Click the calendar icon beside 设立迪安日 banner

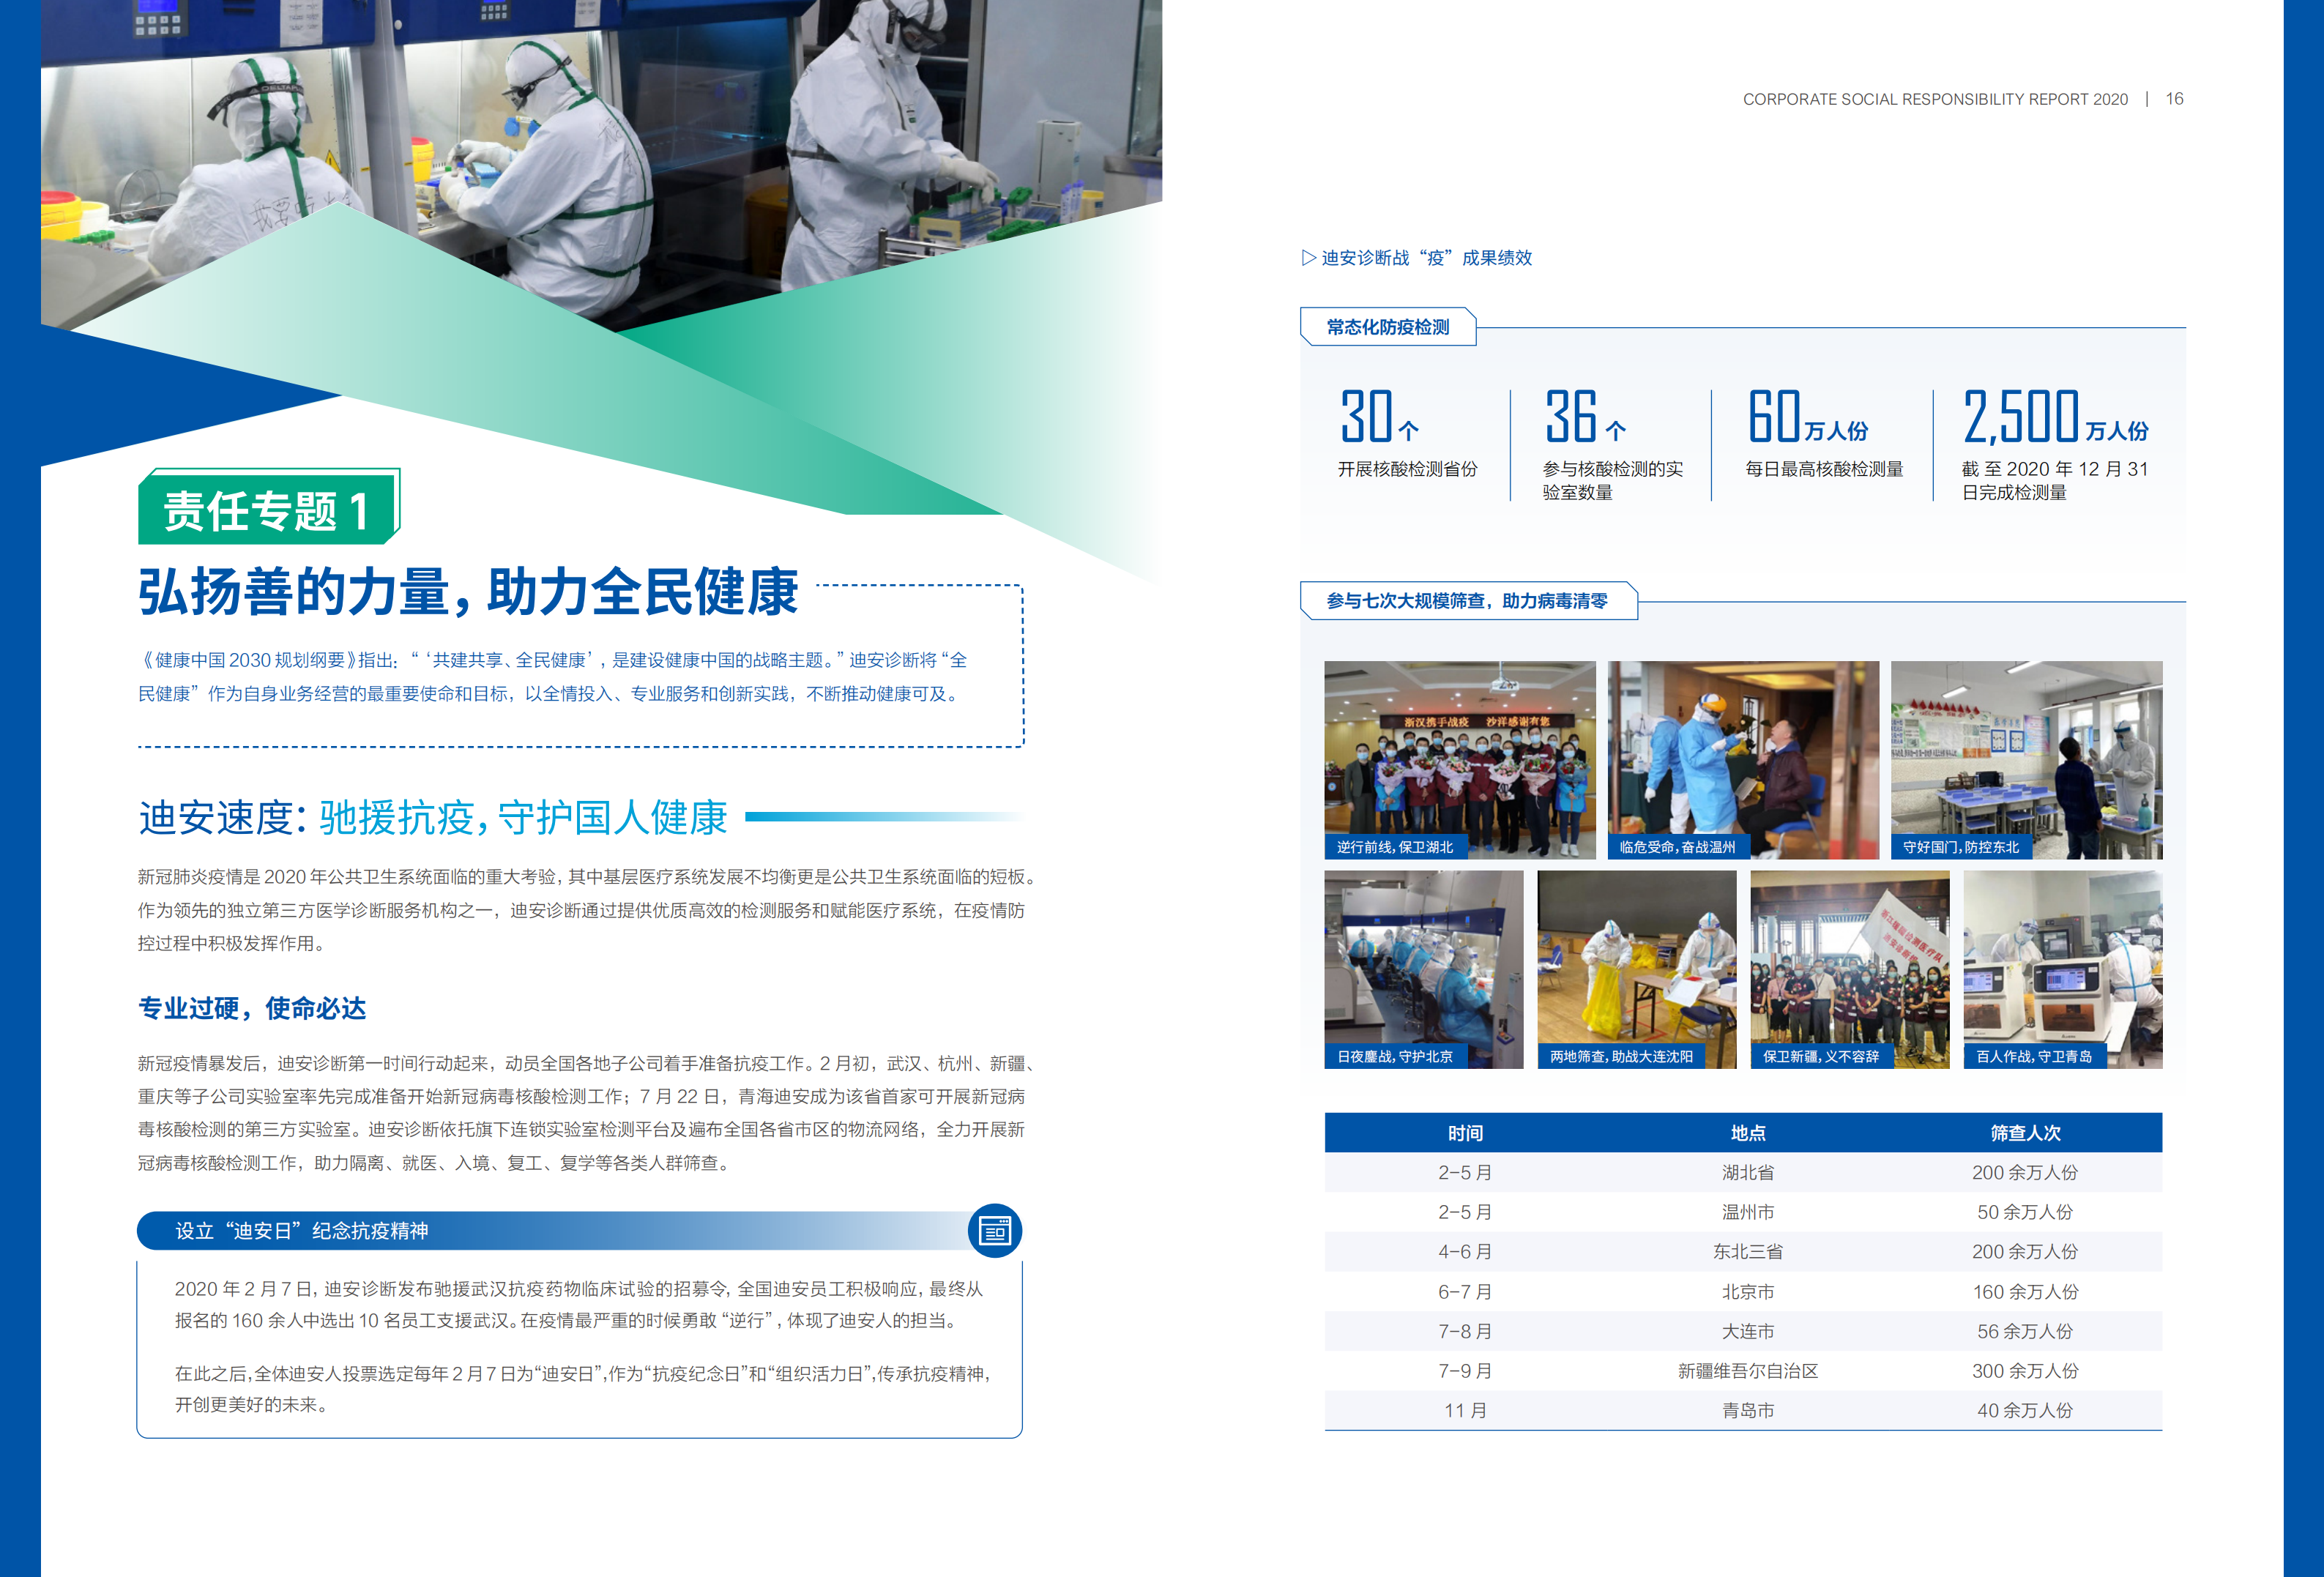(x=994, y=1230)
